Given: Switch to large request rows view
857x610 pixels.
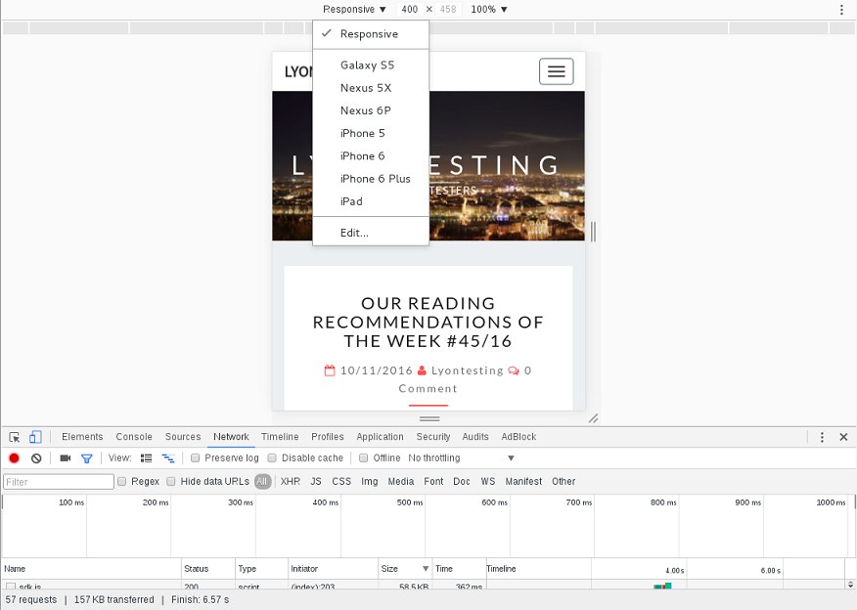Looking at the screenshot, I should pos(146,458).
